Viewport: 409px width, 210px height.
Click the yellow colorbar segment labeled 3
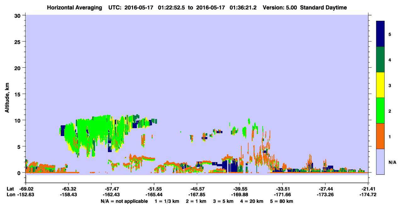pyautogui.click(x=380, y=85)
